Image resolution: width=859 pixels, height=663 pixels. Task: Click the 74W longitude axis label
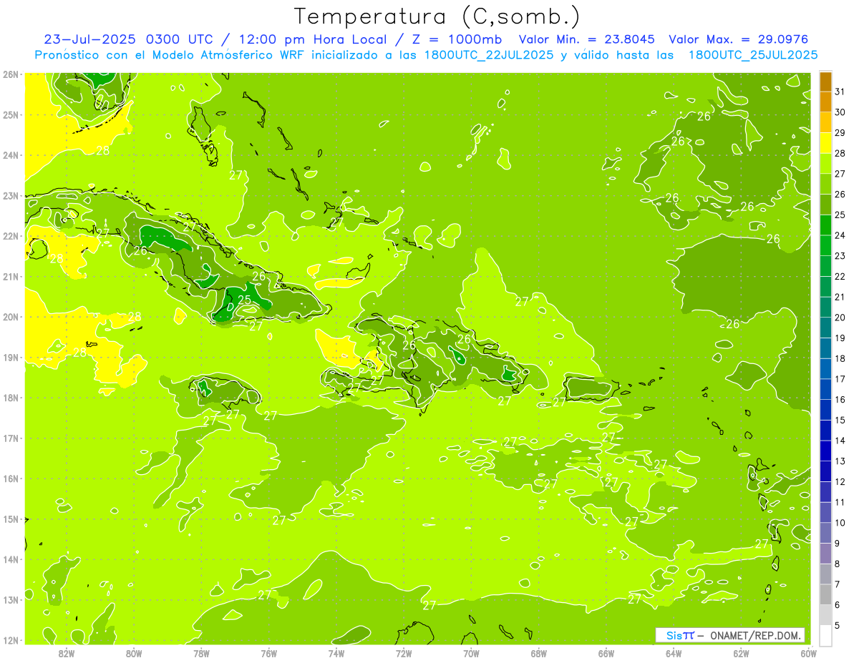[x=336, y=652]
